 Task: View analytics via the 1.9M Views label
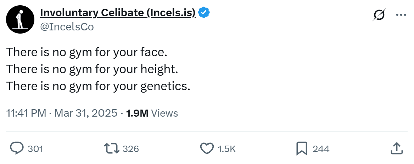(x=152, y=113)
